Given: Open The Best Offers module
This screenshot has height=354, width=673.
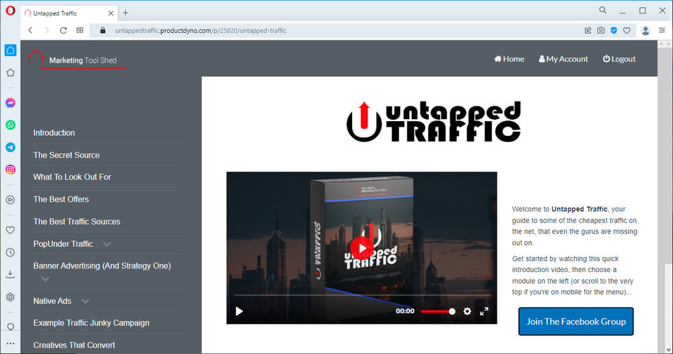Looking at the screenshot, I should click(x=61, y=199).
